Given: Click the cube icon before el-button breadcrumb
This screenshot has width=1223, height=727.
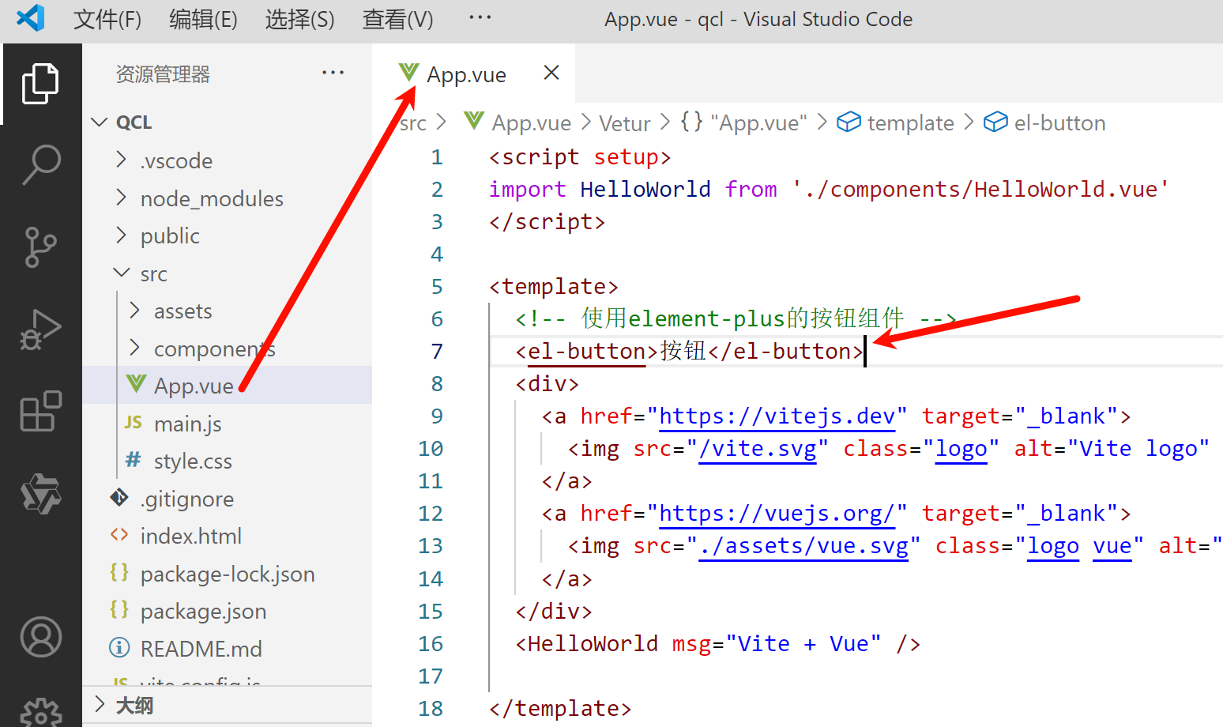Looking at the screenshot, I should pos(995,122).
